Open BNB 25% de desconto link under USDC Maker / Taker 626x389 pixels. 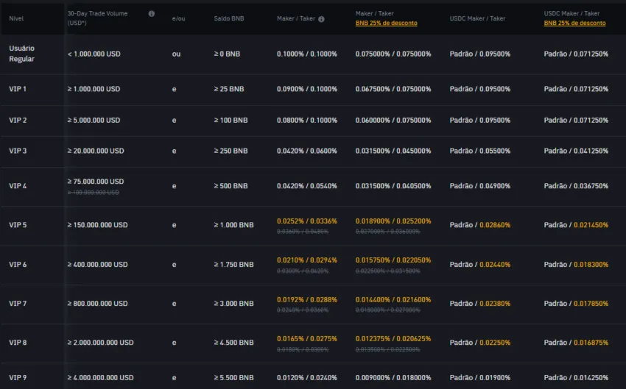[x=574, y=23]
